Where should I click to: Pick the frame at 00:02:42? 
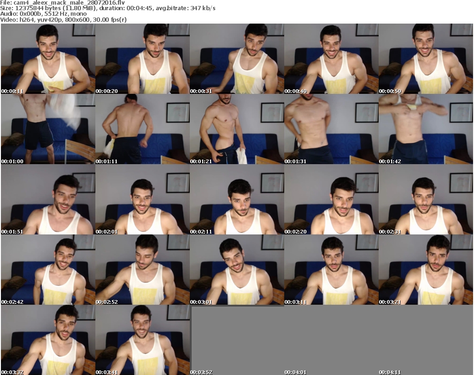click(48, 270)
